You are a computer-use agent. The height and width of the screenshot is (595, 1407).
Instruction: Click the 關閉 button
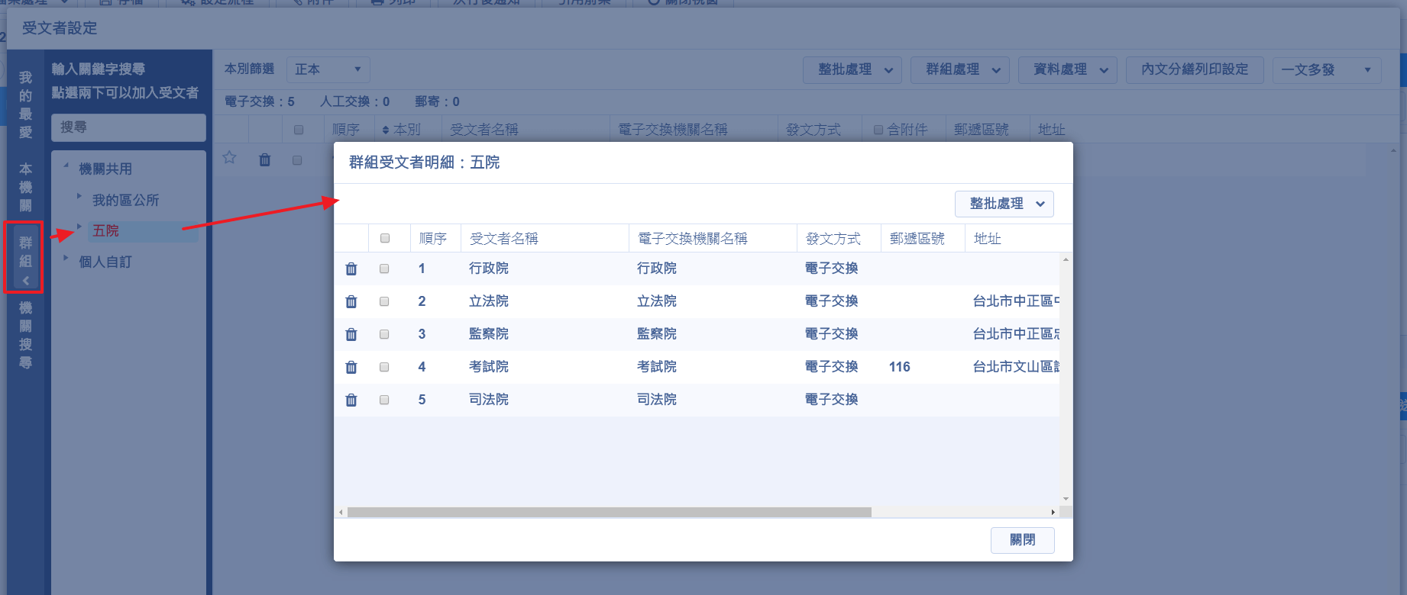1022,540
